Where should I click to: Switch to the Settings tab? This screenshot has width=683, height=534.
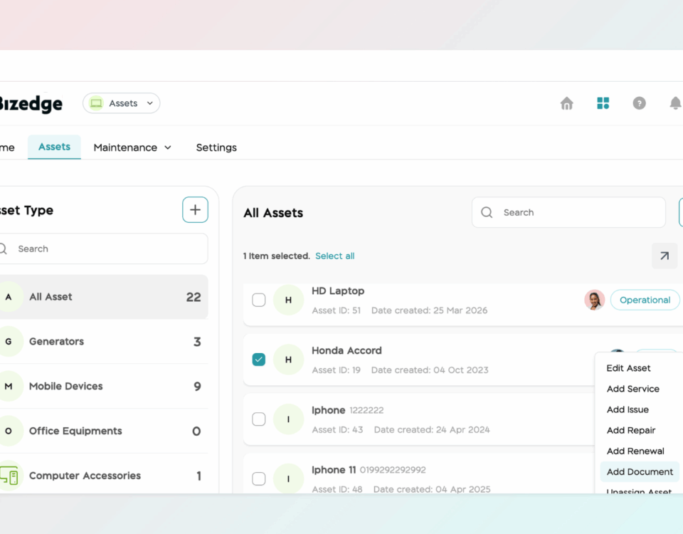click(x=216, y=147)
